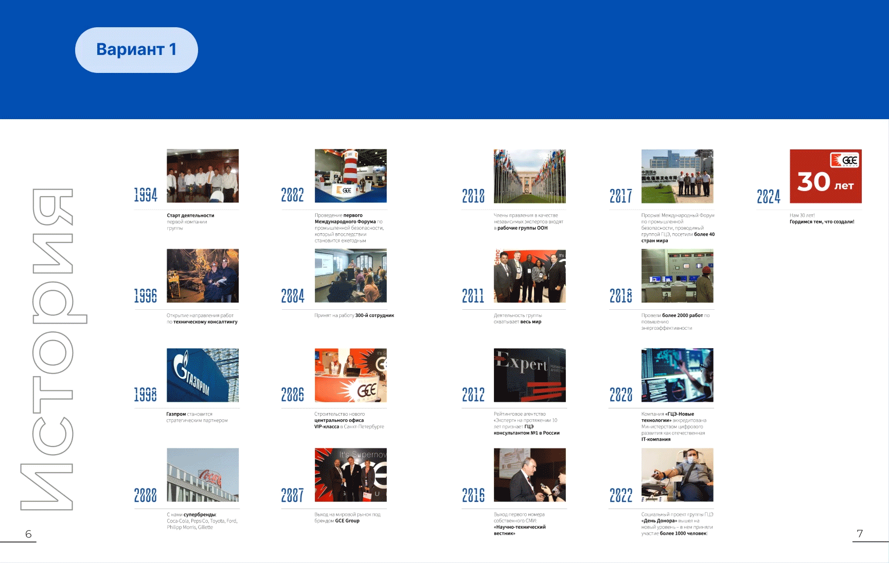The height and width of the screenshot is (563, 889).
Task: Click the "Научно-технический вестник" caption
Action: click(x=520, y=524)
